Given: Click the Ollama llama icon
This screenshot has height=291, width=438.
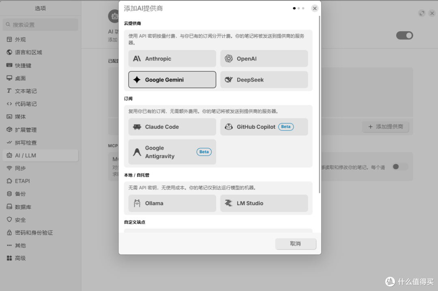Looking at the screenshot, I should [137, 203].
